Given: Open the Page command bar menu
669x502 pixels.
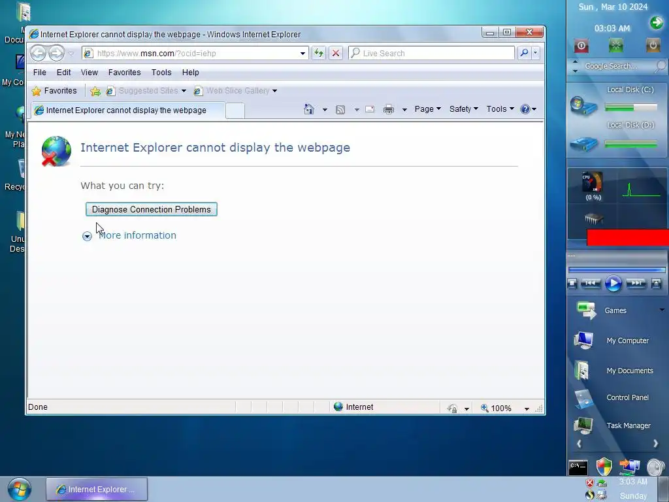Looking at the screenshot, I should [x=427, y=109].
